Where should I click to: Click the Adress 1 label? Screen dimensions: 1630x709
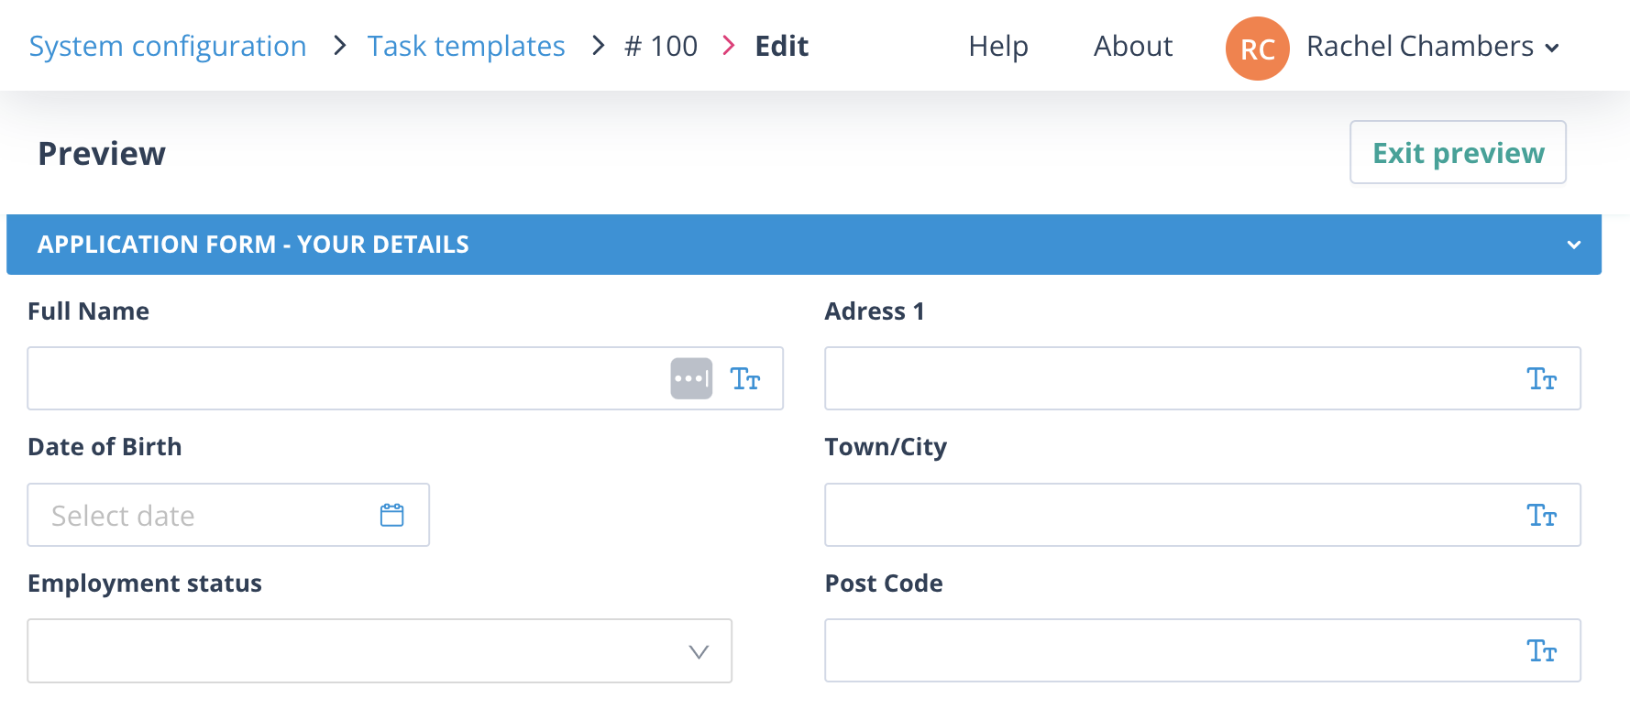click(875, 311)
